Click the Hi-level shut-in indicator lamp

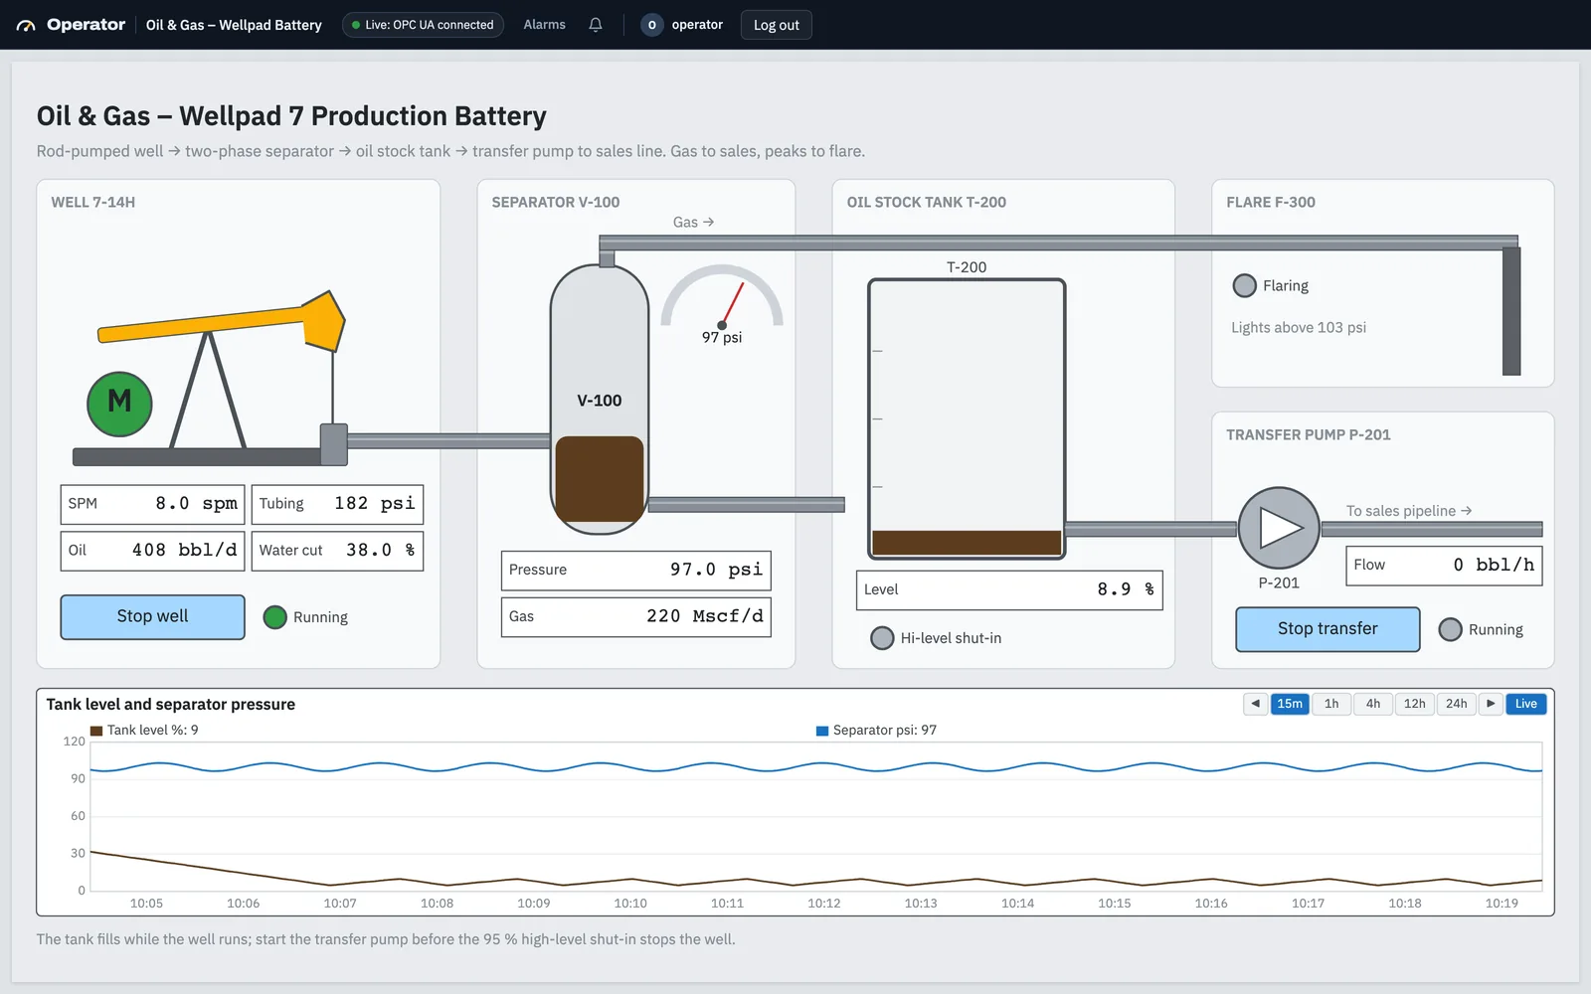click(x=882, y=638)
